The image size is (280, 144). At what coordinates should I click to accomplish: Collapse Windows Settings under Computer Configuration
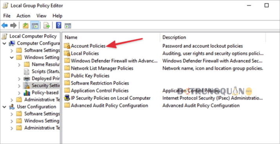(12, 58)
